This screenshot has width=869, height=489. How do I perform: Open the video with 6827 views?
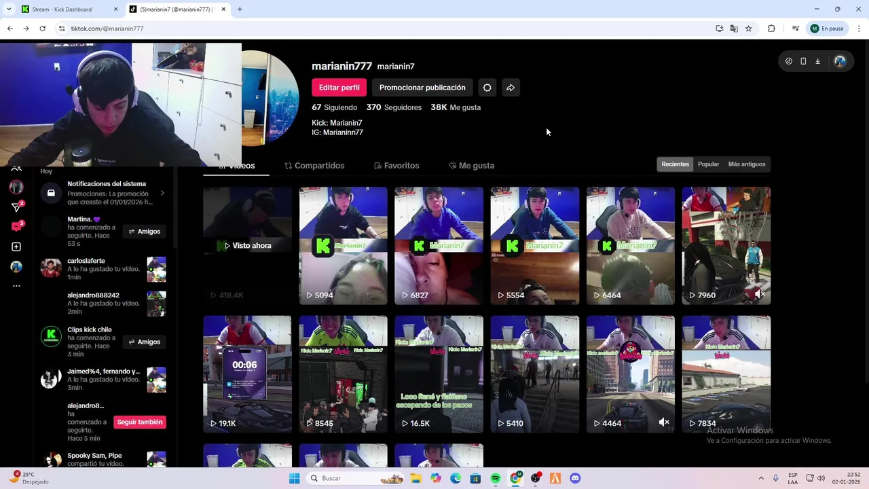(439, 246)
